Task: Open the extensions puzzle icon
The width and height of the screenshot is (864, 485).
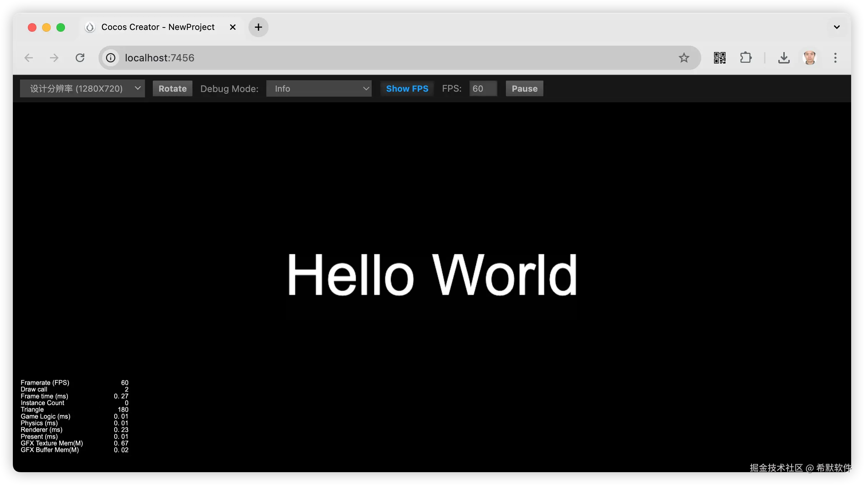Action: click(745, 58)
